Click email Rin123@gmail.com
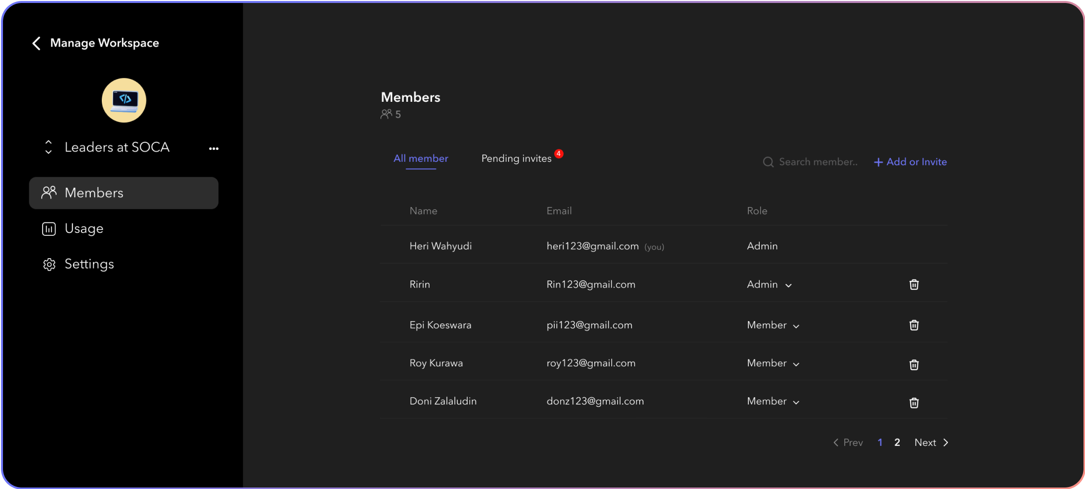Image resolution: width=1085 pixels, height=489 pixels. [591, 284]
